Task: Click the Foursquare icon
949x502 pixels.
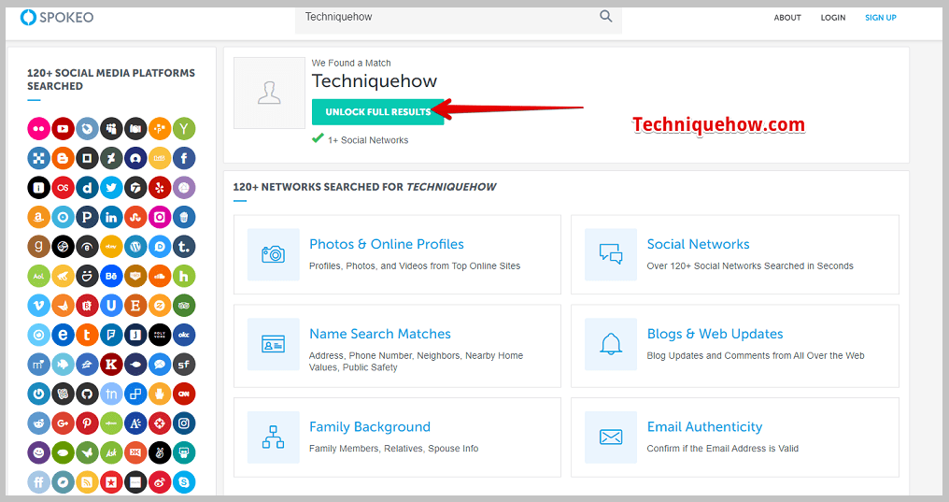Action: (x=111, y=335)
